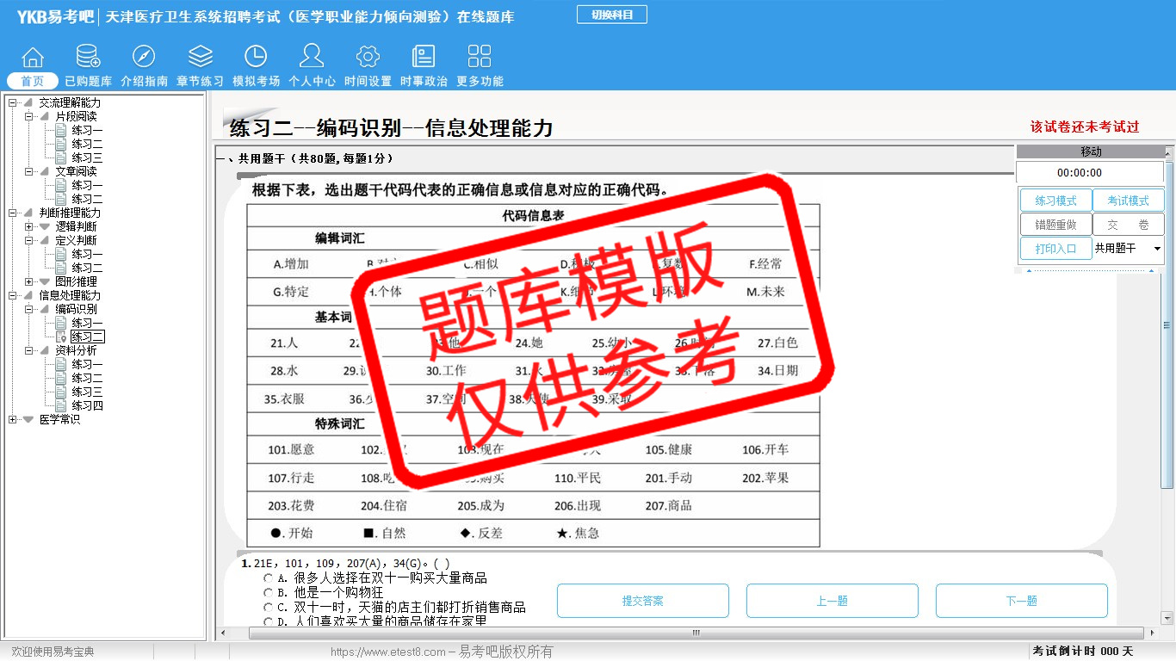This screenshot has width=1176, height=661.
Task: Open 个人中心 user icon
Action: (x=312, y=58)
